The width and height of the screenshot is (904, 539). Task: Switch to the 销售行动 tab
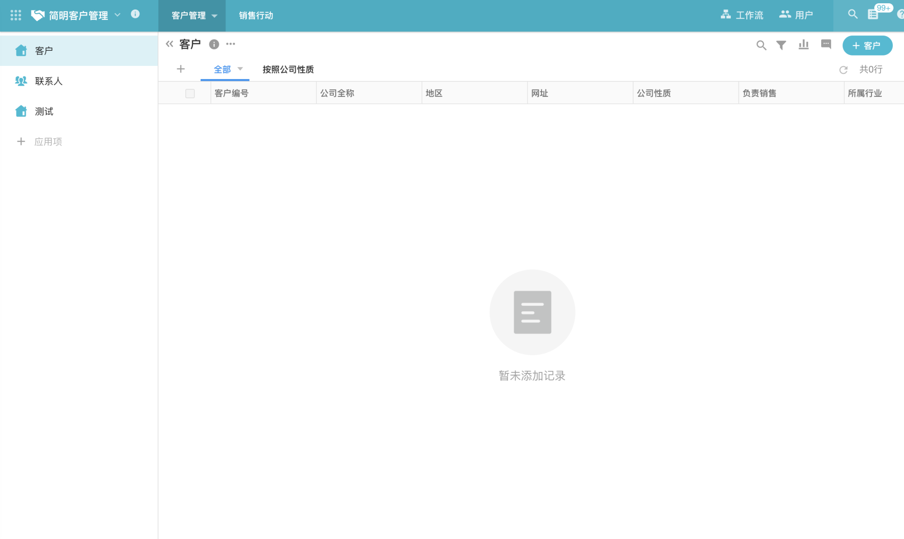pos(256,16)
